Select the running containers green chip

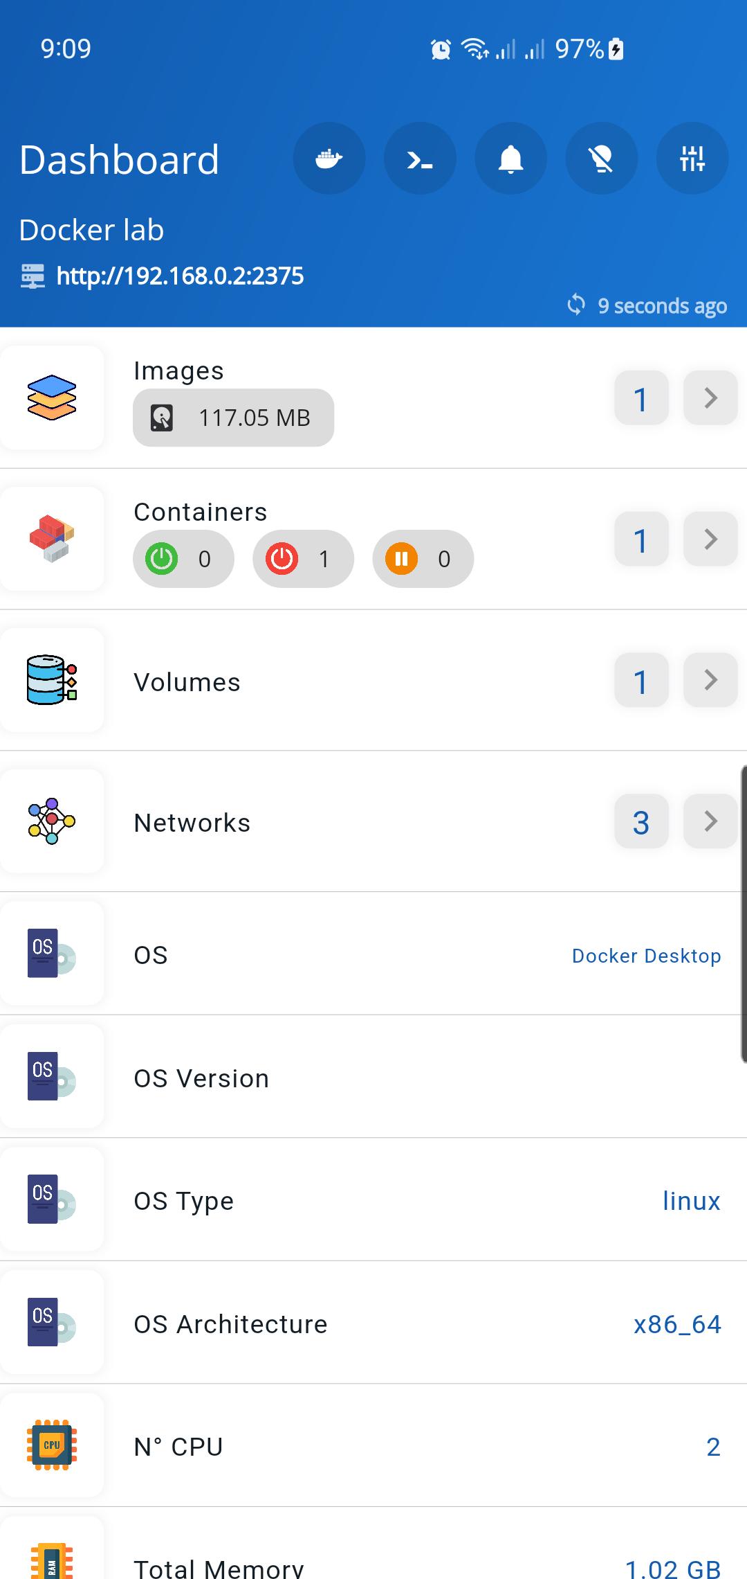tap(183, 559)
